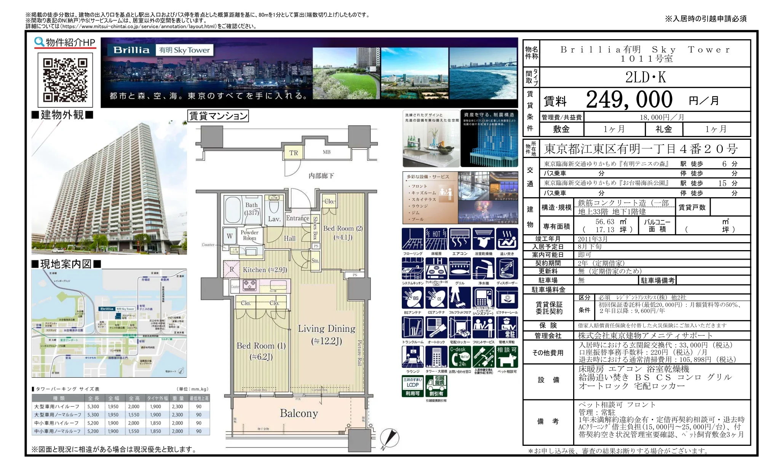The height and width of the screenshot is (458, 783).
Task: Click the 管理人常駐 resident manager icon
Action: (507, 327)
